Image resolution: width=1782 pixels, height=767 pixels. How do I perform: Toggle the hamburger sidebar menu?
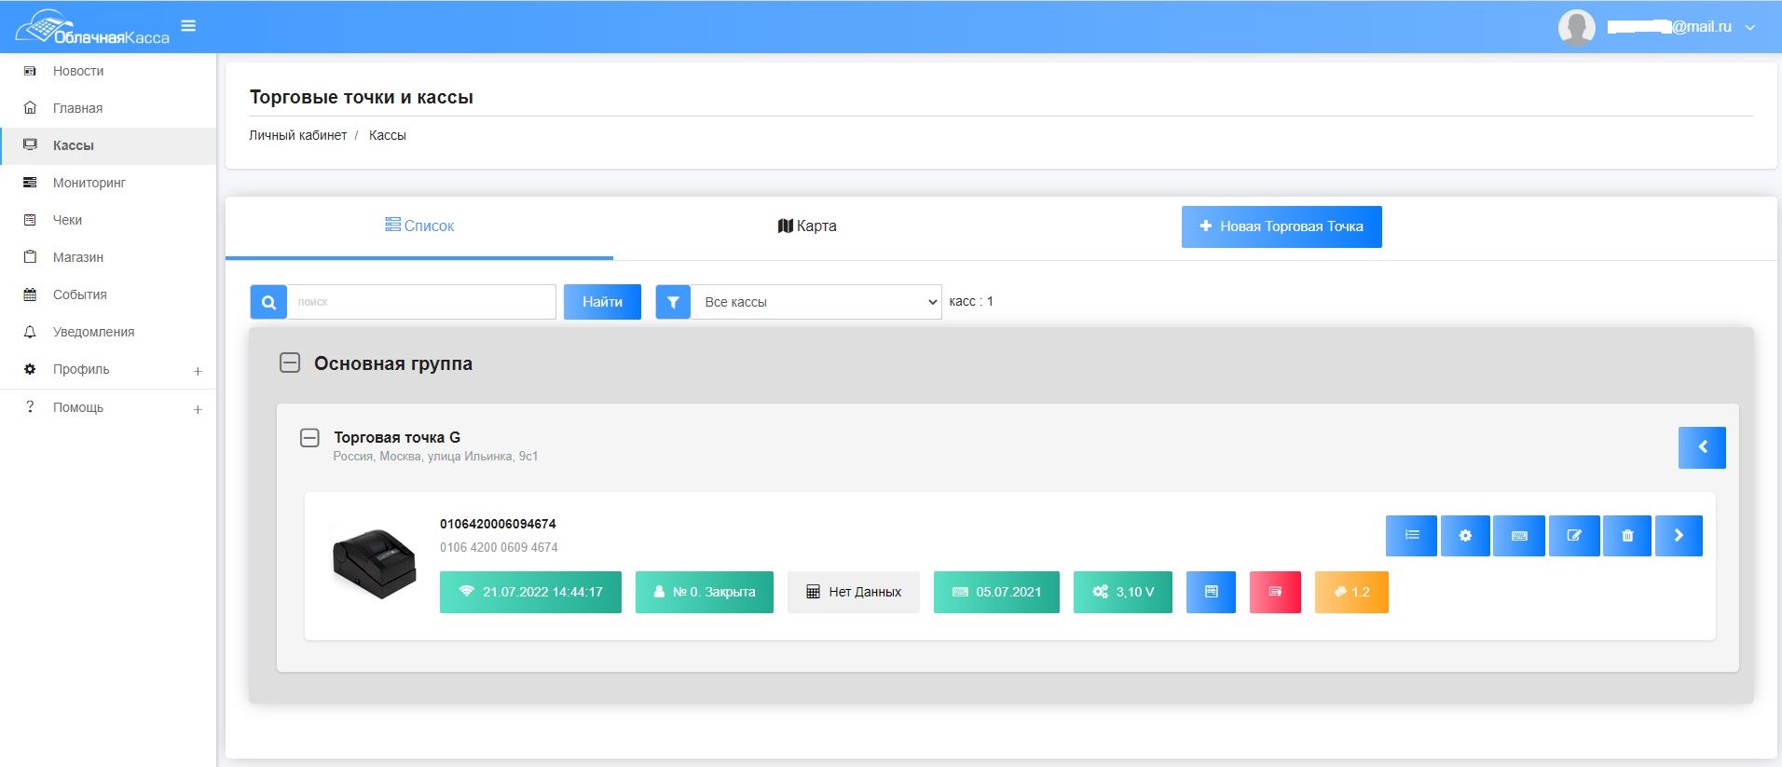click(x=188, y=26)
